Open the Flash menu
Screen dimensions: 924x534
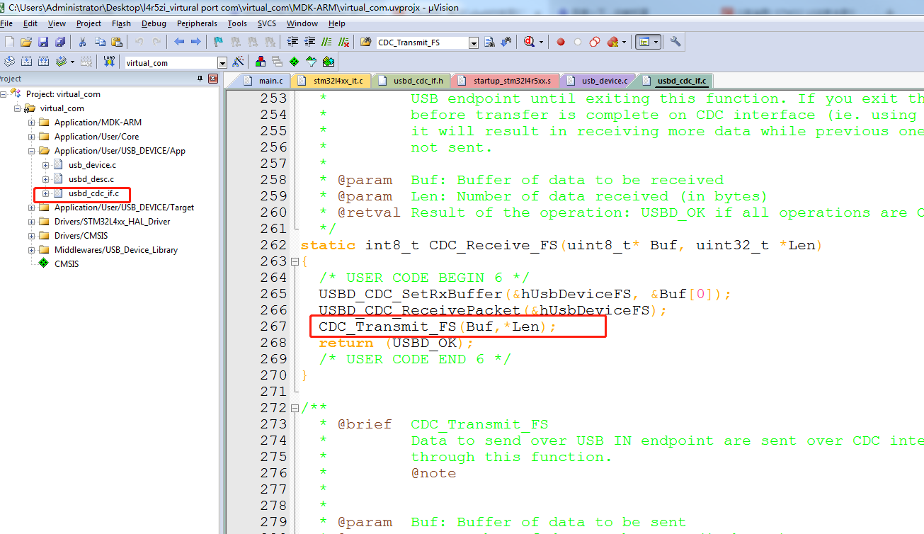click(121, 23)
